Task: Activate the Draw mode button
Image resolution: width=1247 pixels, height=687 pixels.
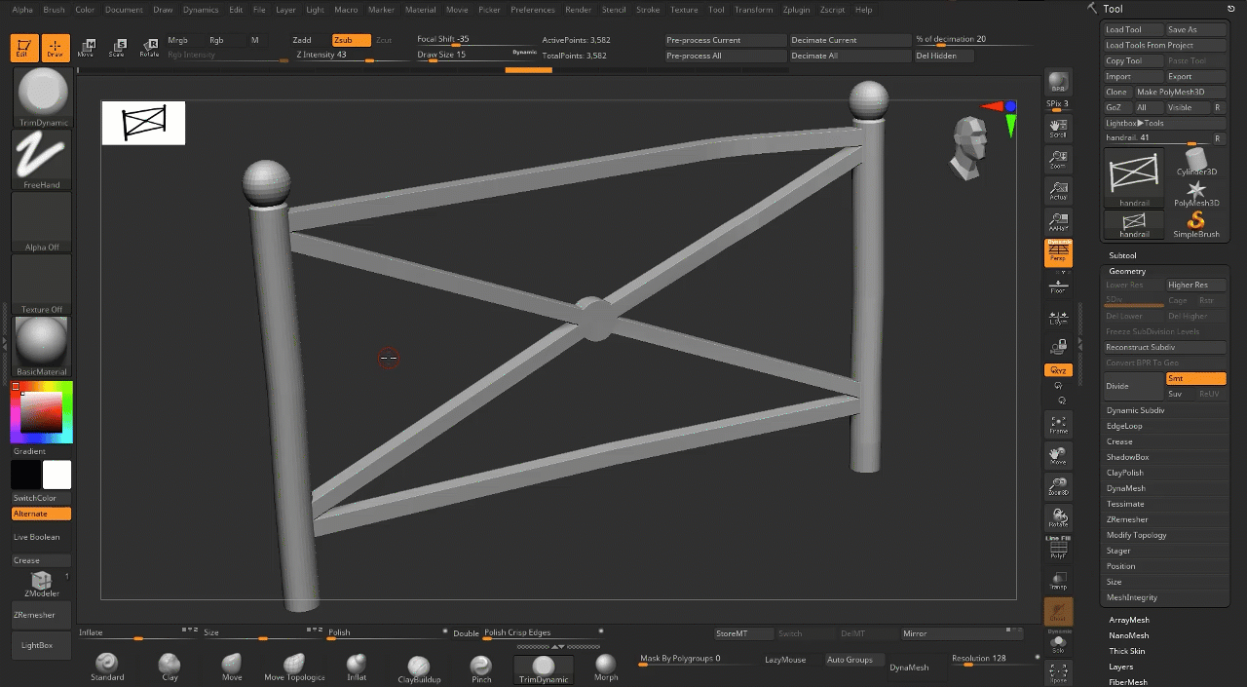Action: (x=56, y=48)
